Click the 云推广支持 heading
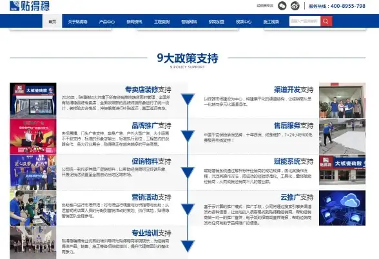 [x=296, y=197]
